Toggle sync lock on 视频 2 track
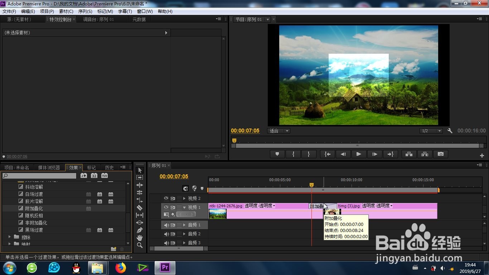 (173, 198)
